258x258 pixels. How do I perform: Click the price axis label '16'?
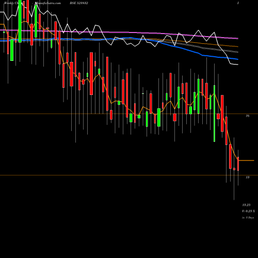[x=247, y=116]
